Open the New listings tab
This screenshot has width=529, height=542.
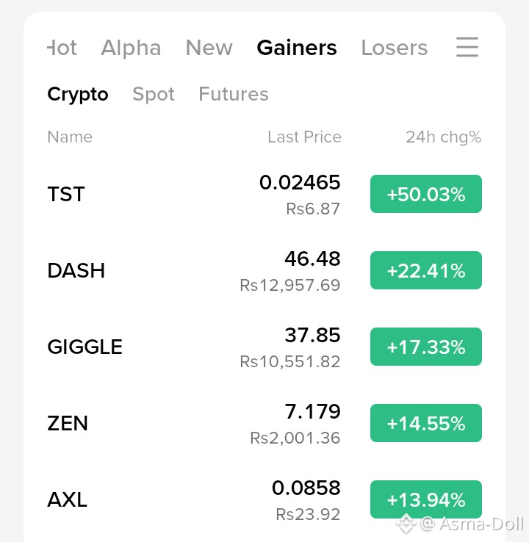(209, 47)
